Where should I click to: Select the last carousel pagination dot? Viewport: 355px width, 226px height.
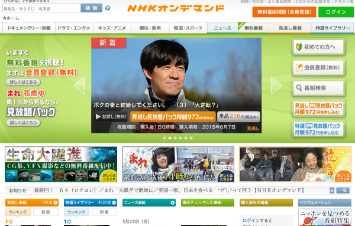tap(191, 138)
